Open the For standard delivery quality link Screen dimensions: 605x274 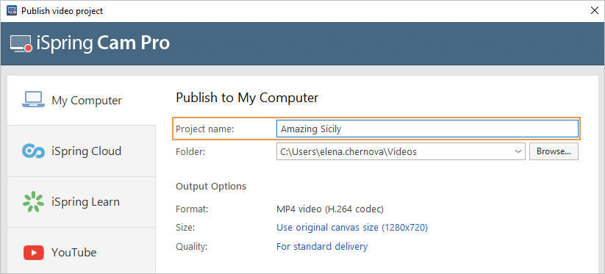click(322, 246)
